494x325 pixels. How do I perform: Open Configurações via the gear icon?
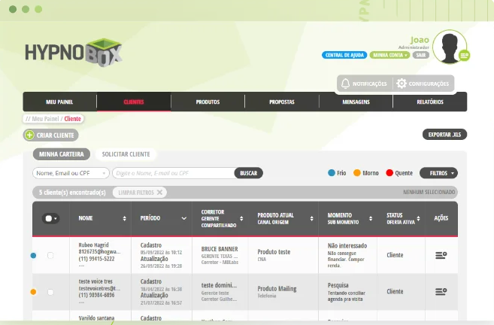coord(402,84)
